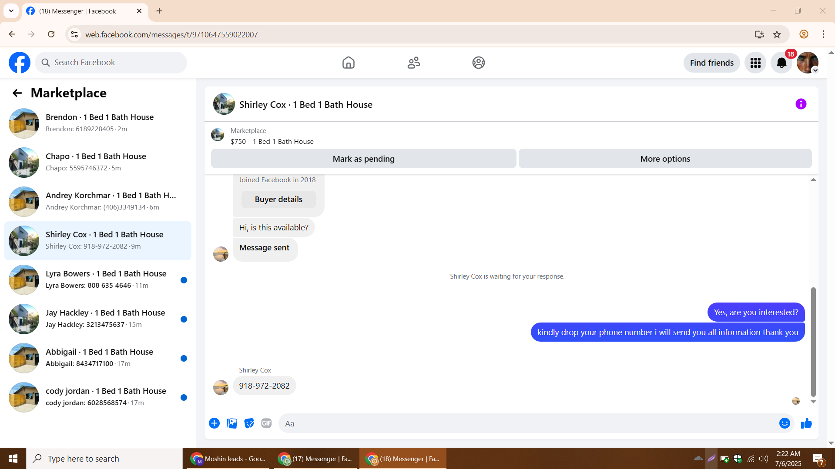Open the Windows notification center

pyautogui.click(x=818, y=459)
